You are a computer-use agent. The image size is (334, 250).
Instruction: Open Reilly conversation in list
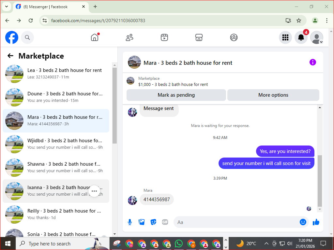[56, 214]
